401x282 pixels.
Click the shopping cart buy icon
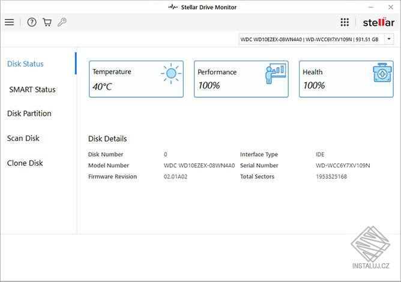tap(47, 22)
